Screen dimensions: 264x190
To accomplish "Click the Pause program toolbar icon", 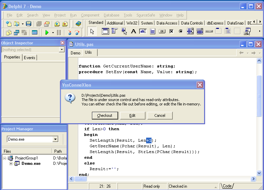I will 59,33.
